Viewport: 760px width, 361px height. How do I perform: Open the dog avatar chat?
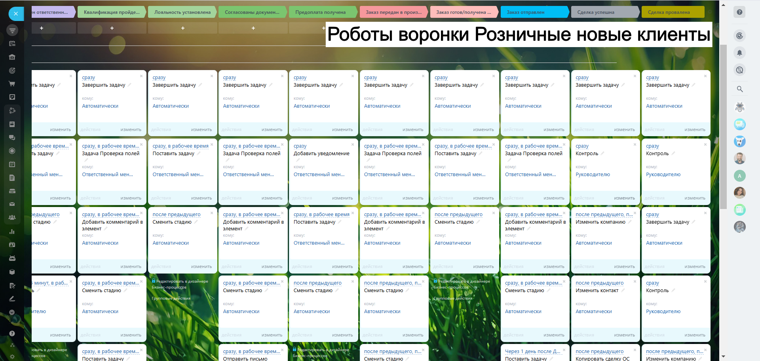(739, 141)
